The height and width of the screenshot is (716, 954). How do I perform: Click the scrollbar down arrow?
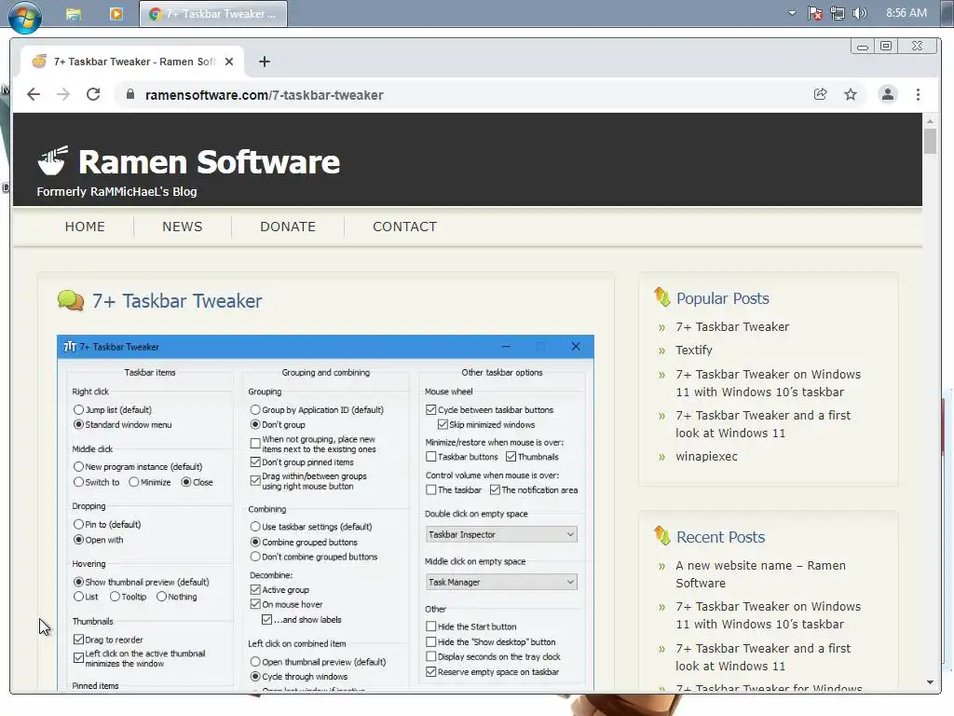(930, 682)
